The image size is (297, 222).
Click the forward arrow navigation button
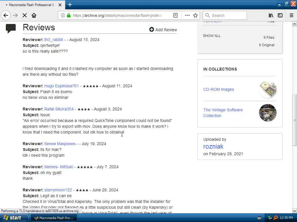pyautogui.click(x=16, y=15)
